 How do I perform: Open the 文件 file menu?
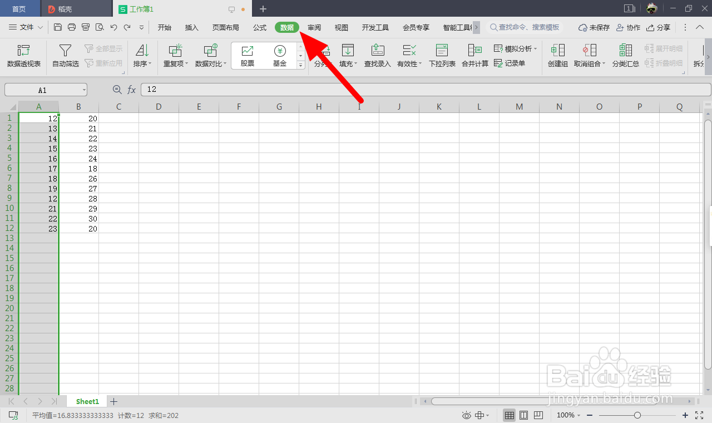(26, 27)
